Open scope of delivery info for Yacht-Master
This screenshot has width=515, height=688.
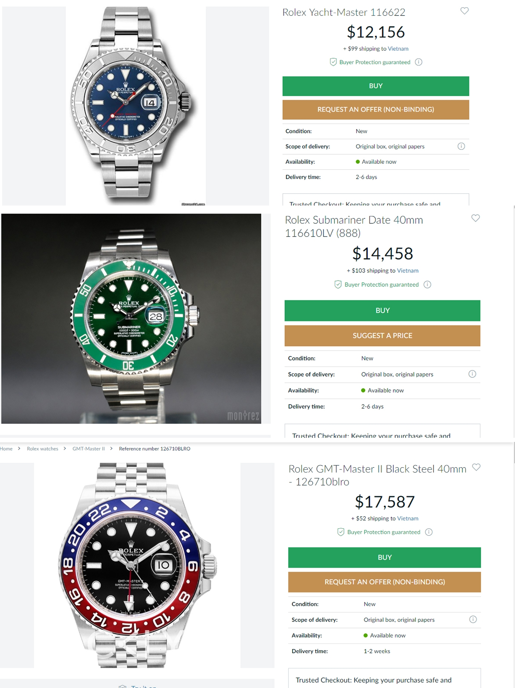pos(461,146)
